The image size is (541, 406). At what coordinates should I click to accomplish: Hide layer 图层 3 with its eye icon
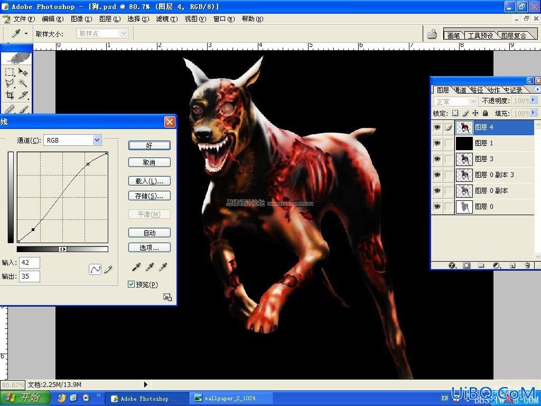coord(437,159)
